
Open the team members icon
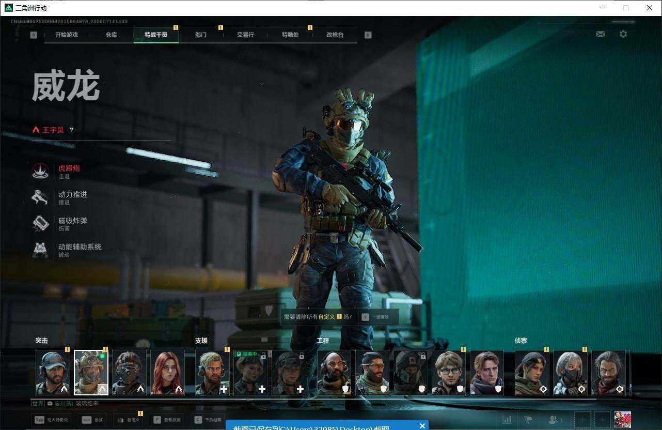556,420
